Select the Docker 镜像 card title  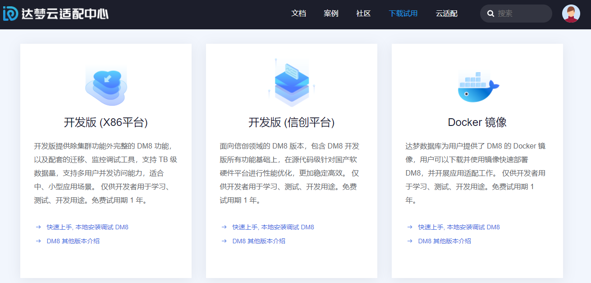tap(477, 122)
